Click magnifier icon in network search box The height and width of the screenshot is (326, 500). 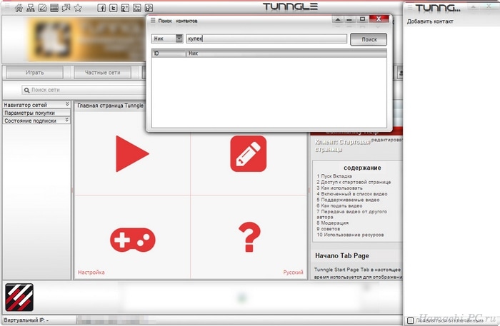coord(27,90)
